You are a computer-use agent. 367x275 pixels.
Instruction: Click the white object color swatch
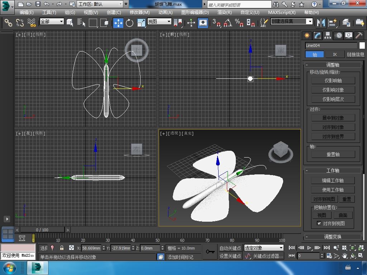[x=362, y=45]
